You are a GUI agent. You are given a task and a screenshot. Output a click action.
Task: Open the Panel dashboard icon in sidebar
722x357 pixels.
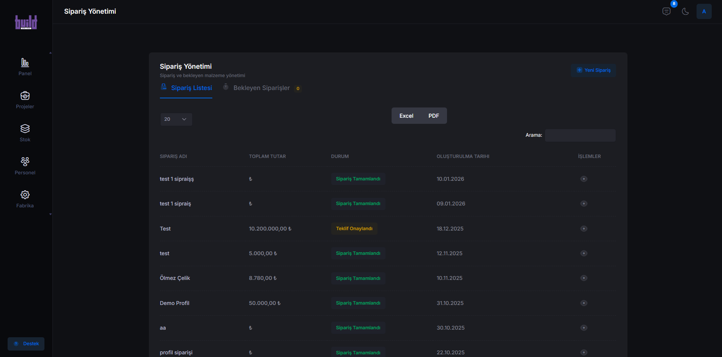(x=25, y=63)
